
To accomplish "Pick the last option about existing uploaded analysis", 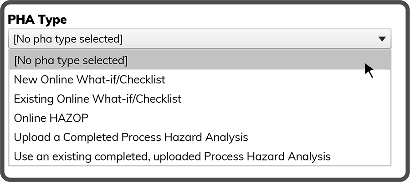I will click(x=200, y=156).
